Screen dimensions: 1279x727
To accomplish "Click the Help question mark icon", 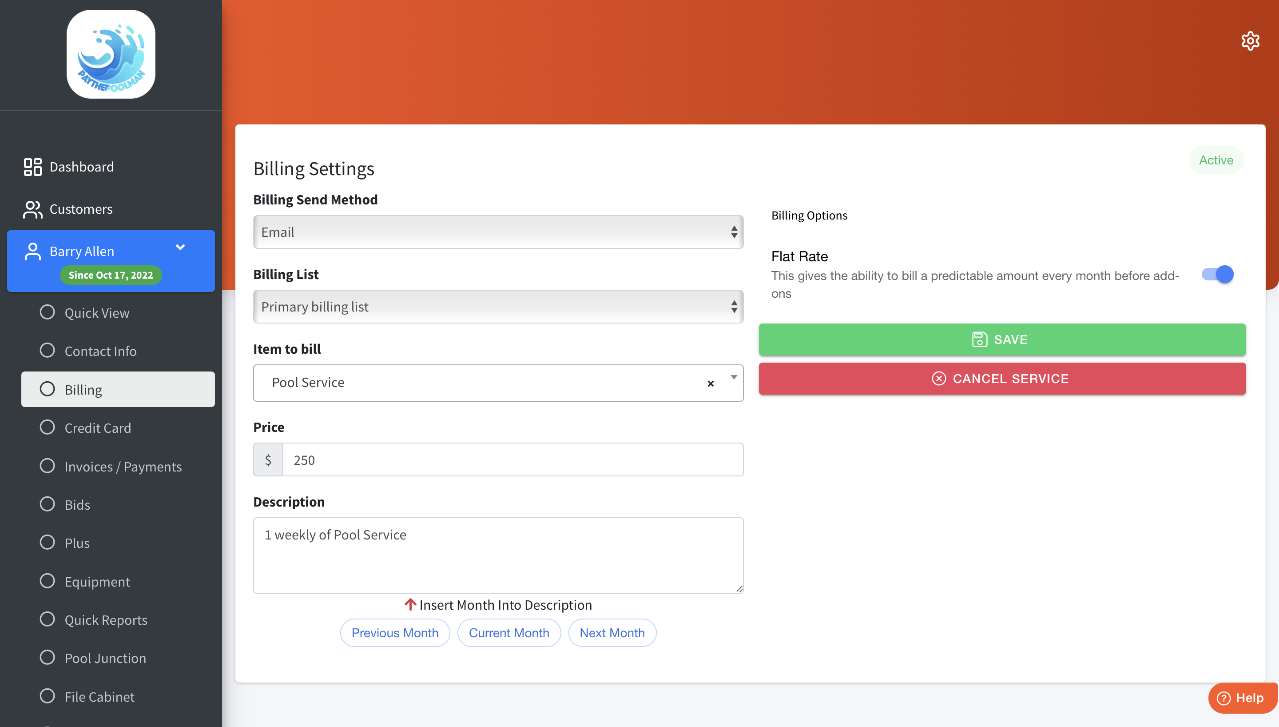I will (x=1223, y=698).
